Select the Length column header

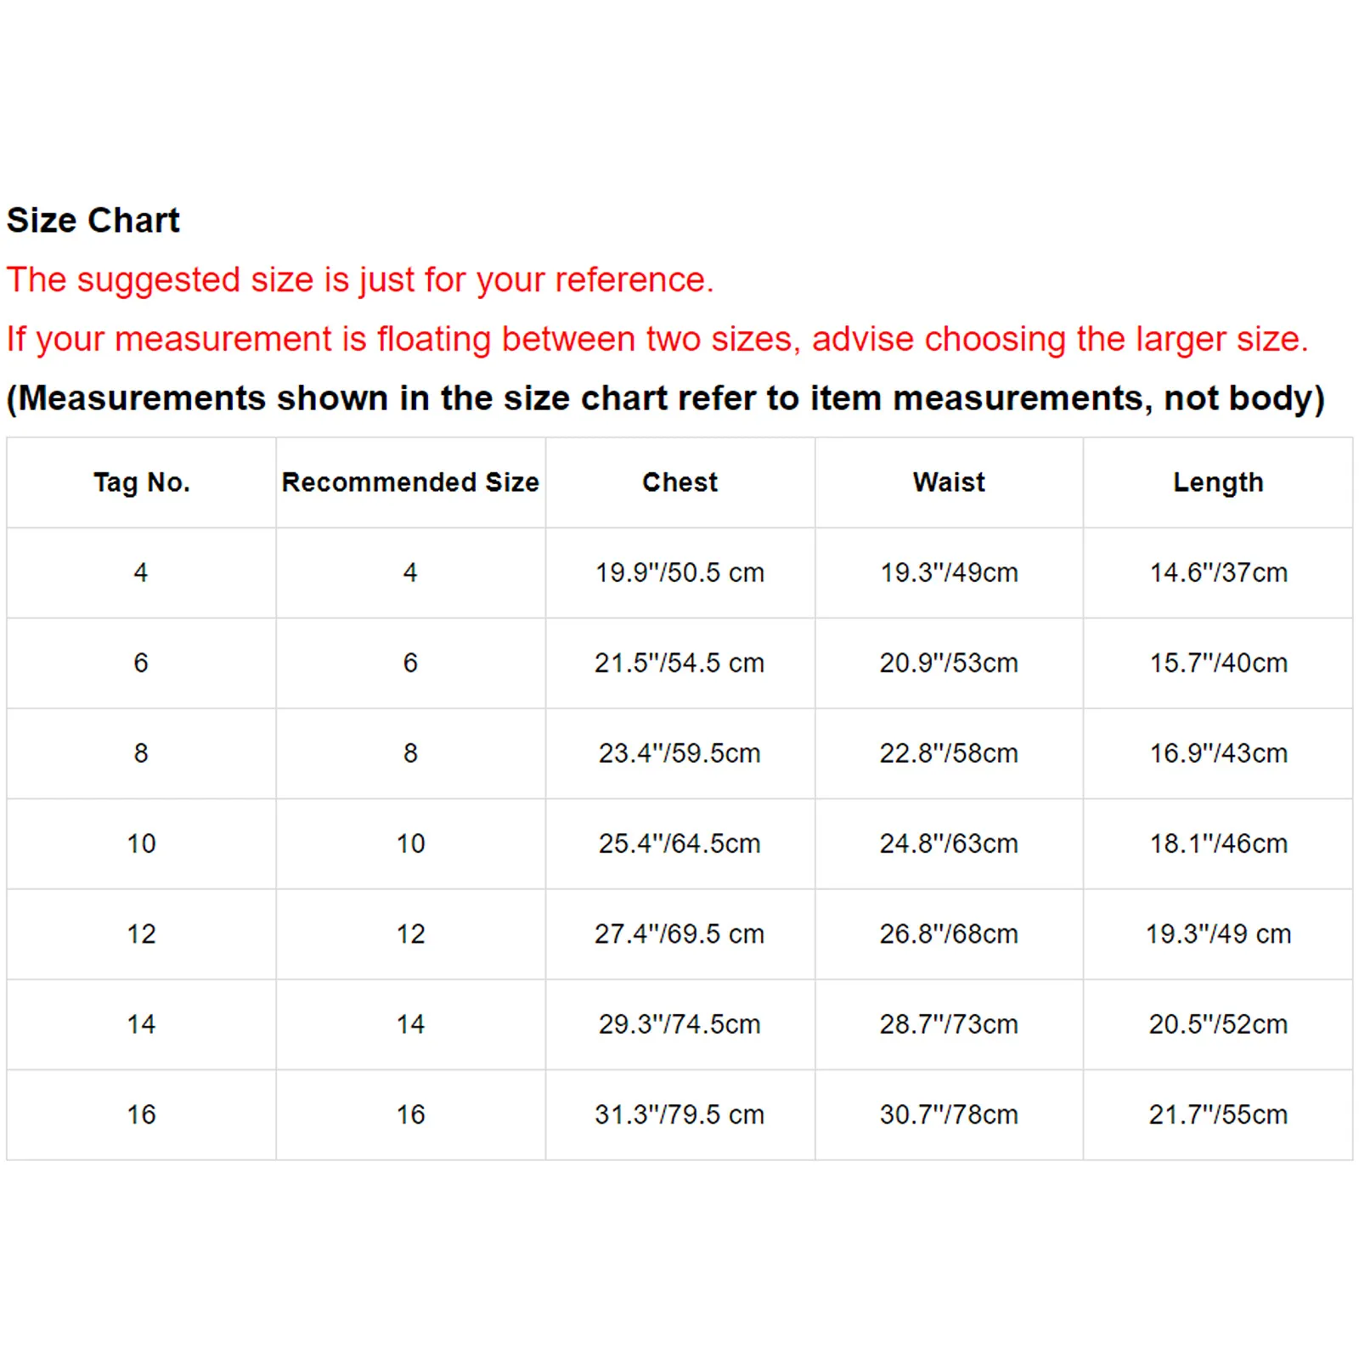pos(1218,482)
